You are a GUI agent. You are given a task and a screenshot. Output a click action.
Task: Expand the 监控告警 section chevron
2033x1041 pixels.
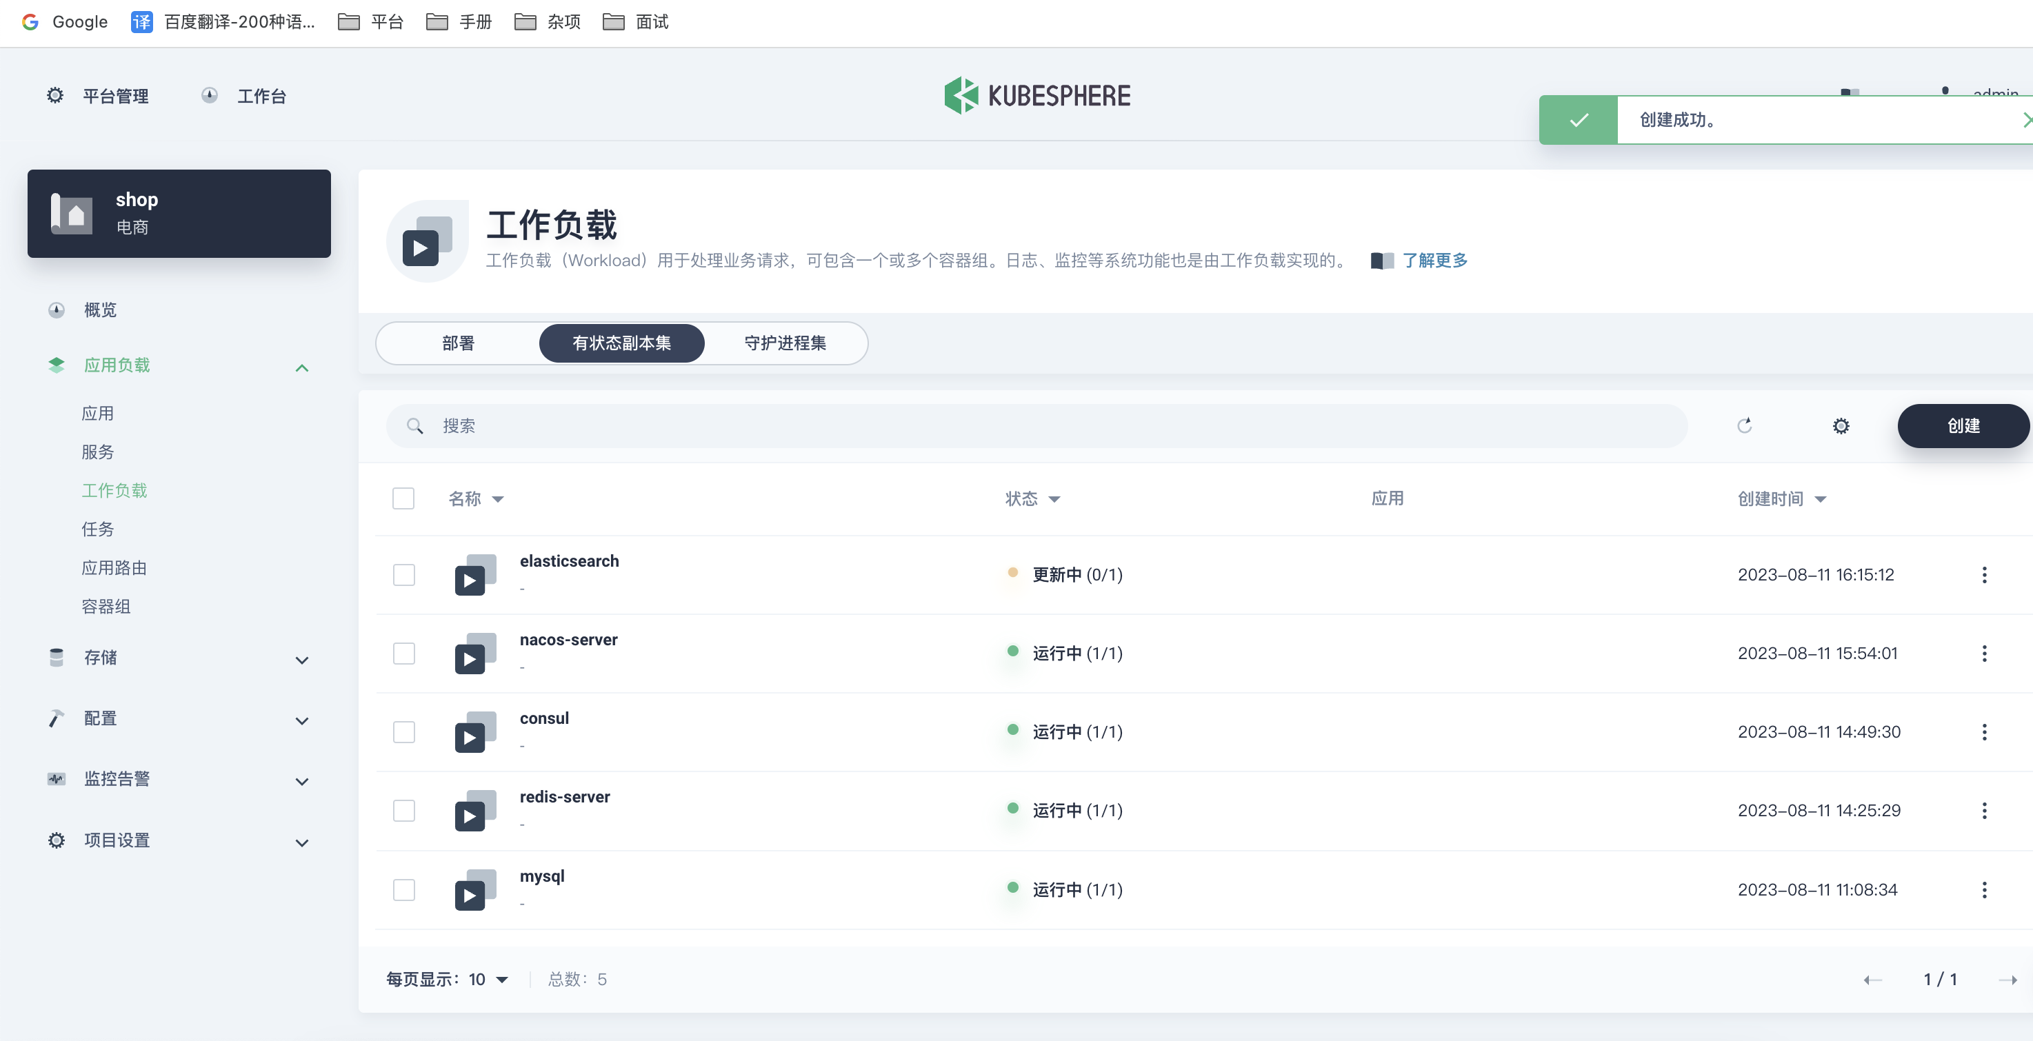tap(301, 781)
